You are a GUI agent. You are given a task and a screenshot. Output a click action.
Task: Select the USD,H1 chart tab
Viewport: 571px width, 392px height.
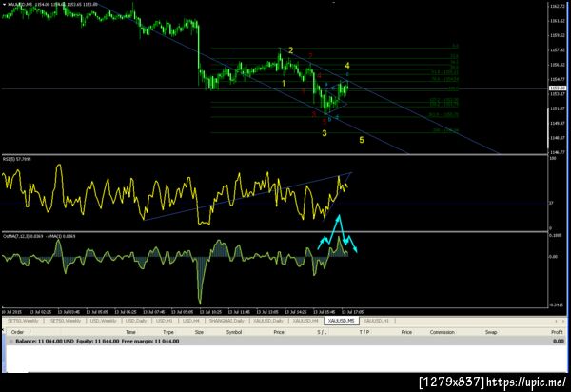[x=165, y=321]
